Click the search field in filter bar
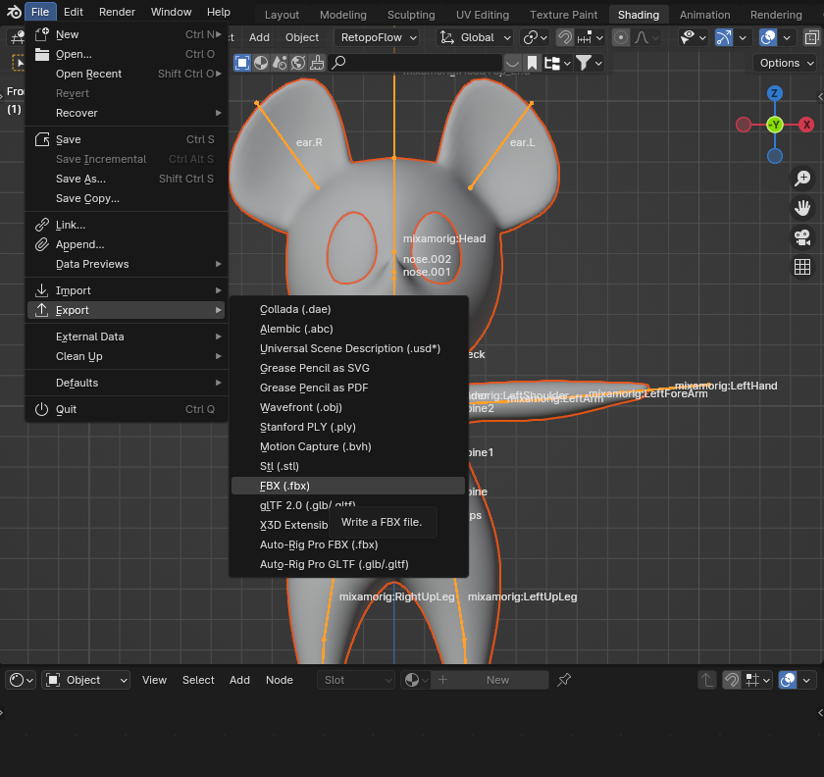The image size is (824, 777). [x=415, y=63]
